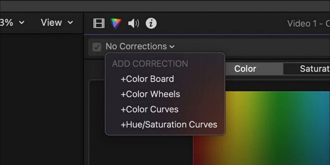This screenshot has height=165, width=330.
Task: Add Hue/Saturation Curves correction
Action: (169, 124)
